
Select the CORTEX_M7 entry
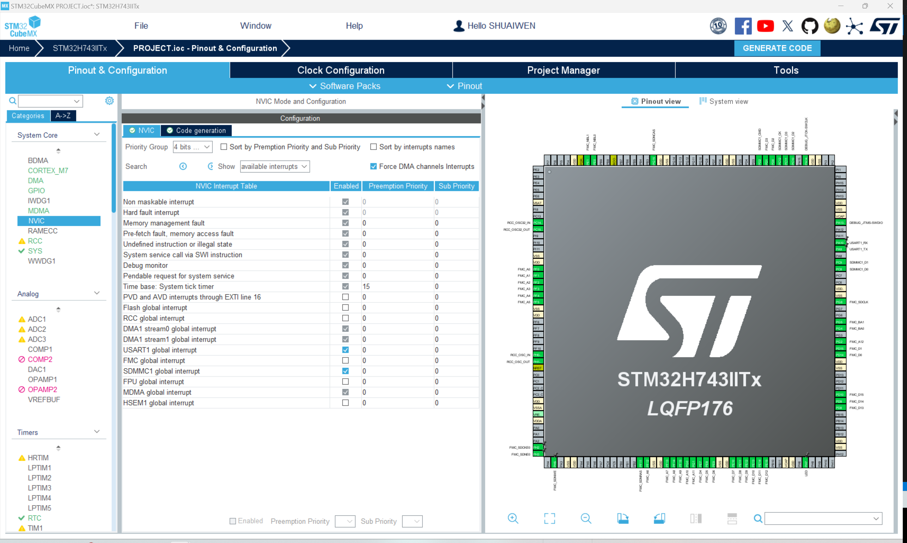[48, 171]
